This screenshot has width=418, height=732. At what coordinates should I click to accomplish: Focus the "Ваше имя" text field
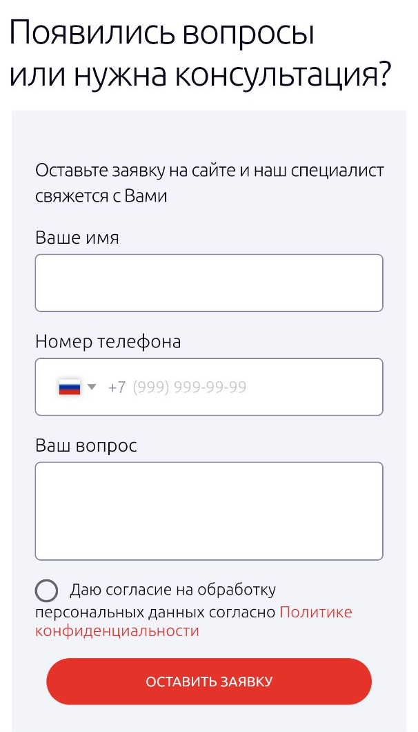(209, 283)
